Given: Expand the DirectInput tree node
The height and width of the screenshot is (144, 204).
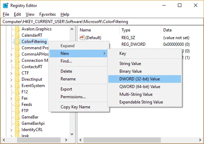Looking at the screenshot, I should [11, 80].
